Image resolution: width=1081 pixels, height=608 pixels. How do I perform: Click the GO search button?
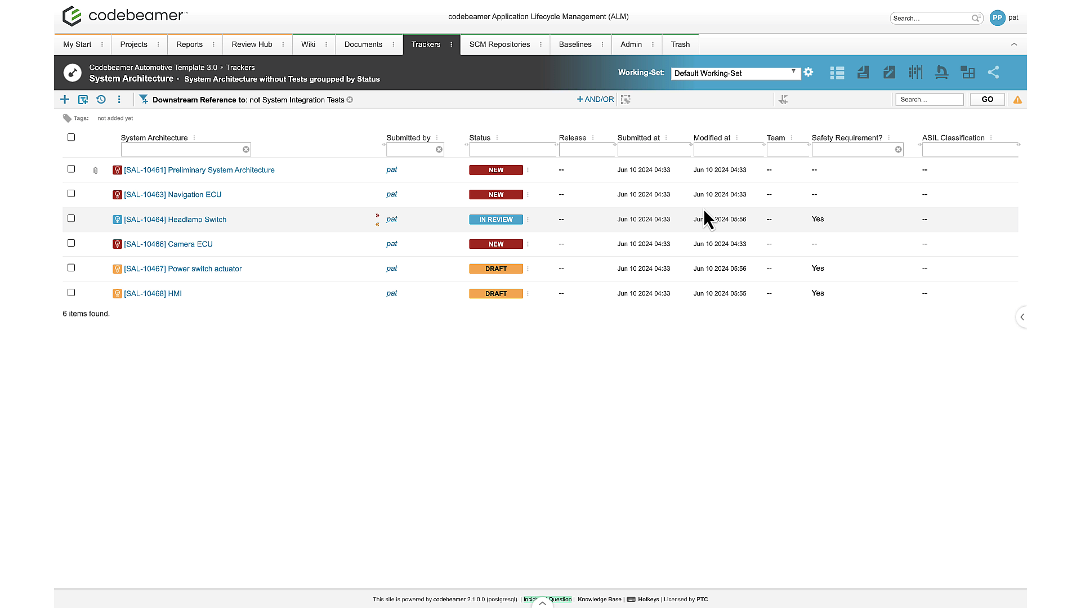986,99
